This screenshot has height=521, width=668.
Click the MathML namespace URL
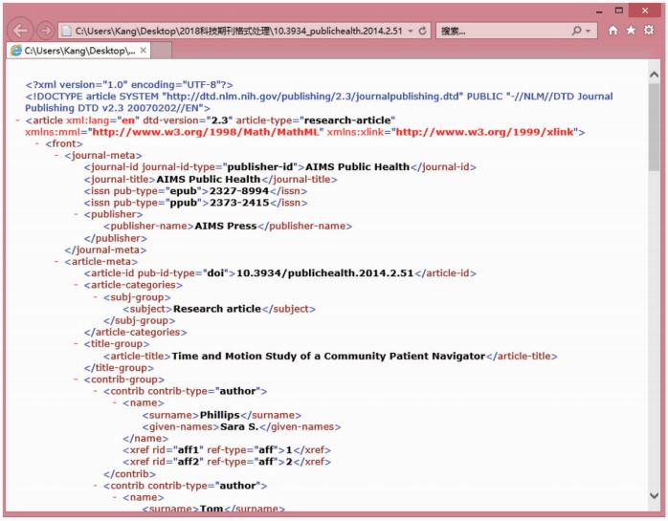(x=206, y=132)
